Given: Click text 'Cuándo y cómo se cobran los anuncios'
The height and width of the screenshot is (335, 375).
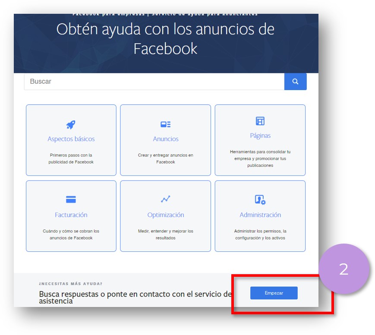Looking at the screenshot, I should pyautogui.click(x=71, y=235).
